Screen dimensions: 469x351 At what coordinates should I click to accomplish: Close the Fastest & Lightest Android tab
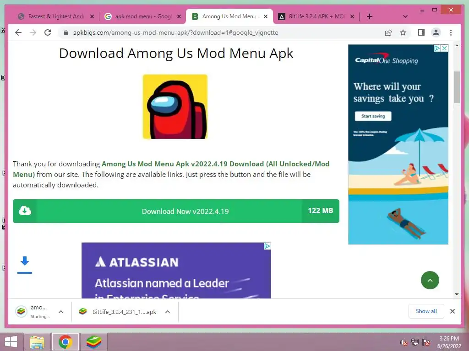[92, 16]
